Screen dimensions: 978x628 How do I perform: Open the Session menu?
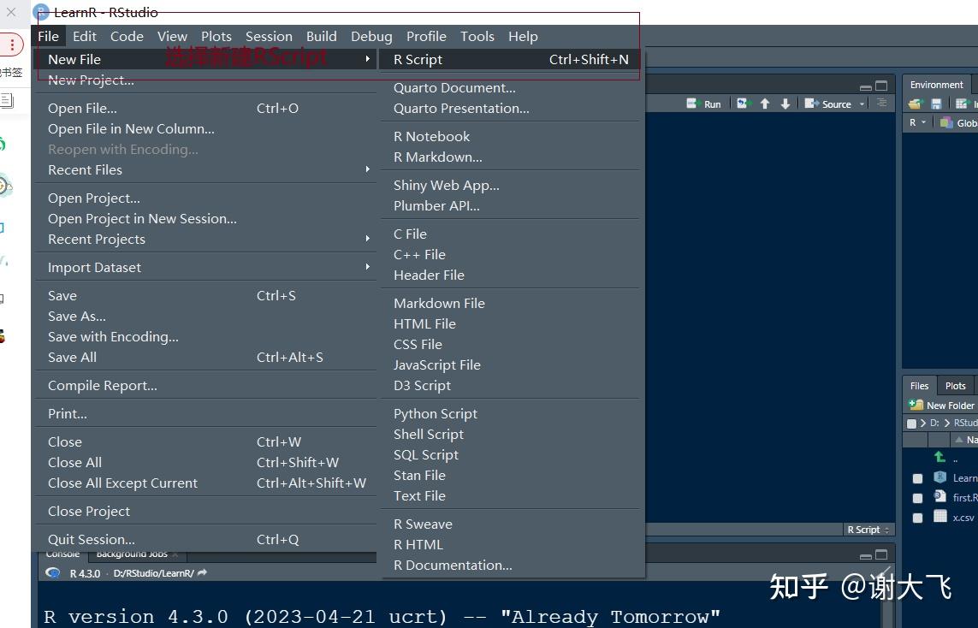pyautogui.click(x=269, y=36)
